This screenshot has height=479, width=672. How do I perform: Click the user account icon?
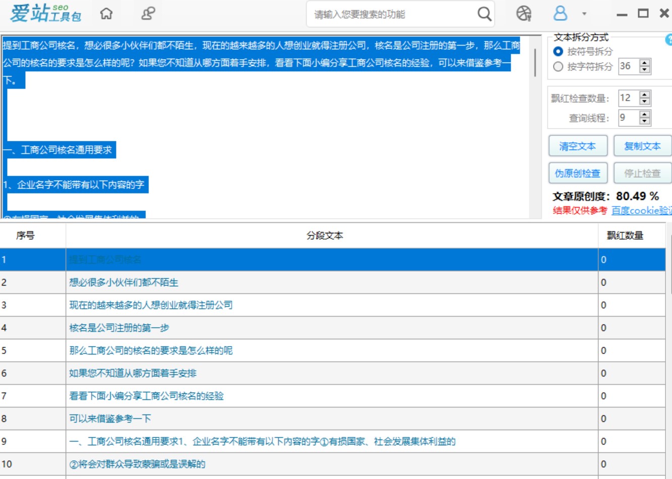[x=560, y=14]
